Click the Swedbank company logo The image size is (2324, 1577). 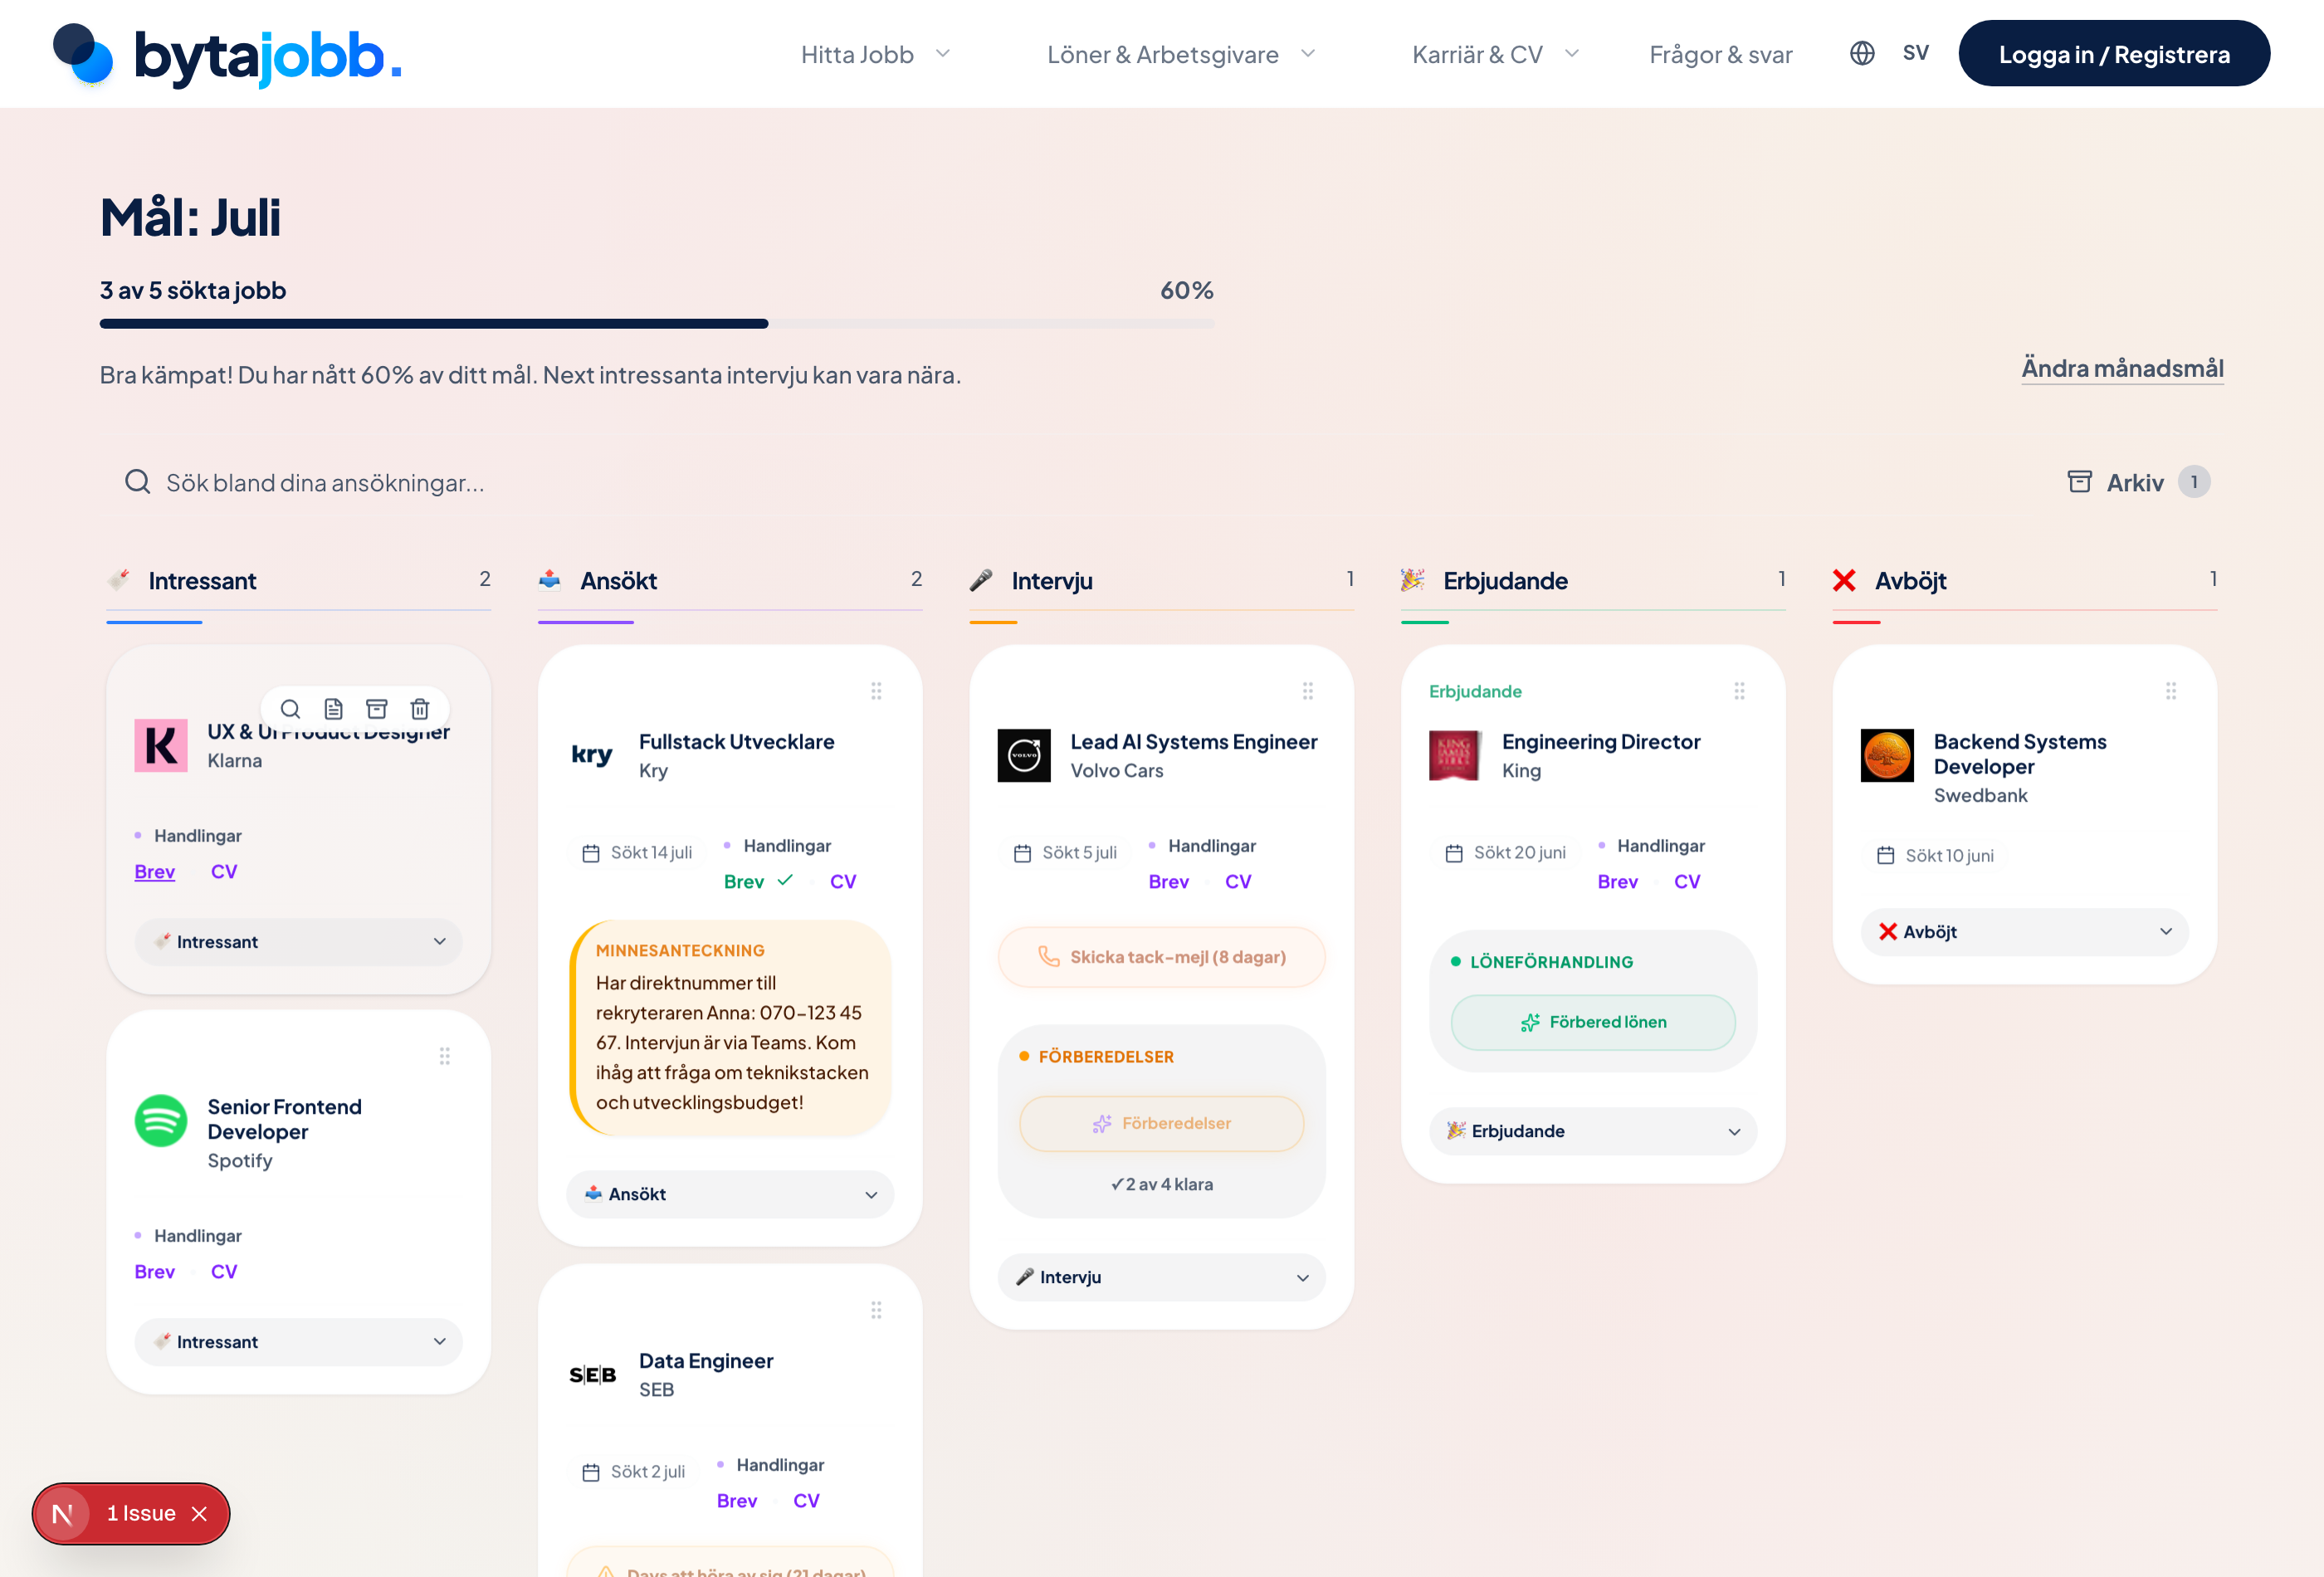click(1887, 756)
